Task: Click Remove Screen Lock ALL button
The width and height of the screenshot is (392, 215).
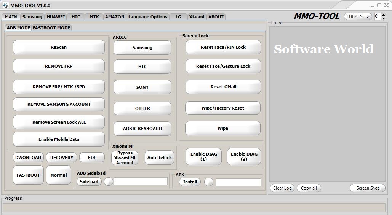Action: (x=59, y=122)
